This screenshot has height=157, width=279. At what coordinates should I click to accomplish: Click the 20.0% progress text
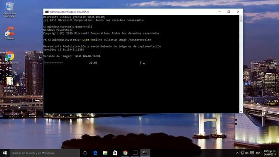tap(93, 63)
